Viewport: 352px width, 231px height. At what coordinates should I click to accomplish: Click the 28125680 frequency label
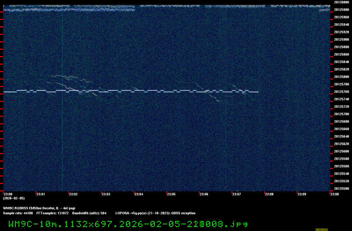pyautogui.click(x=341, y=121)
